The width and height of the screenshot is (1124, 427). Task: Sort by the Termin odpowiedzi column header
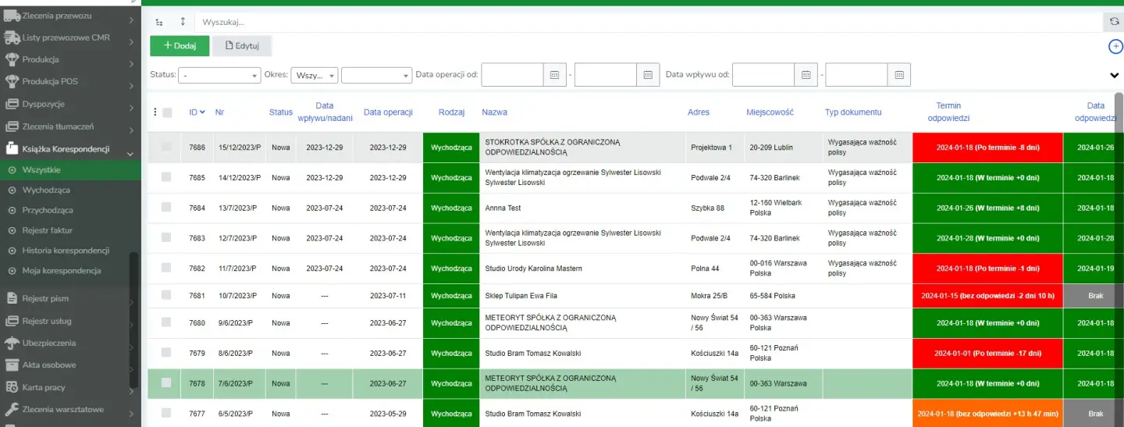pyautogui.click(x=948, y=112)
